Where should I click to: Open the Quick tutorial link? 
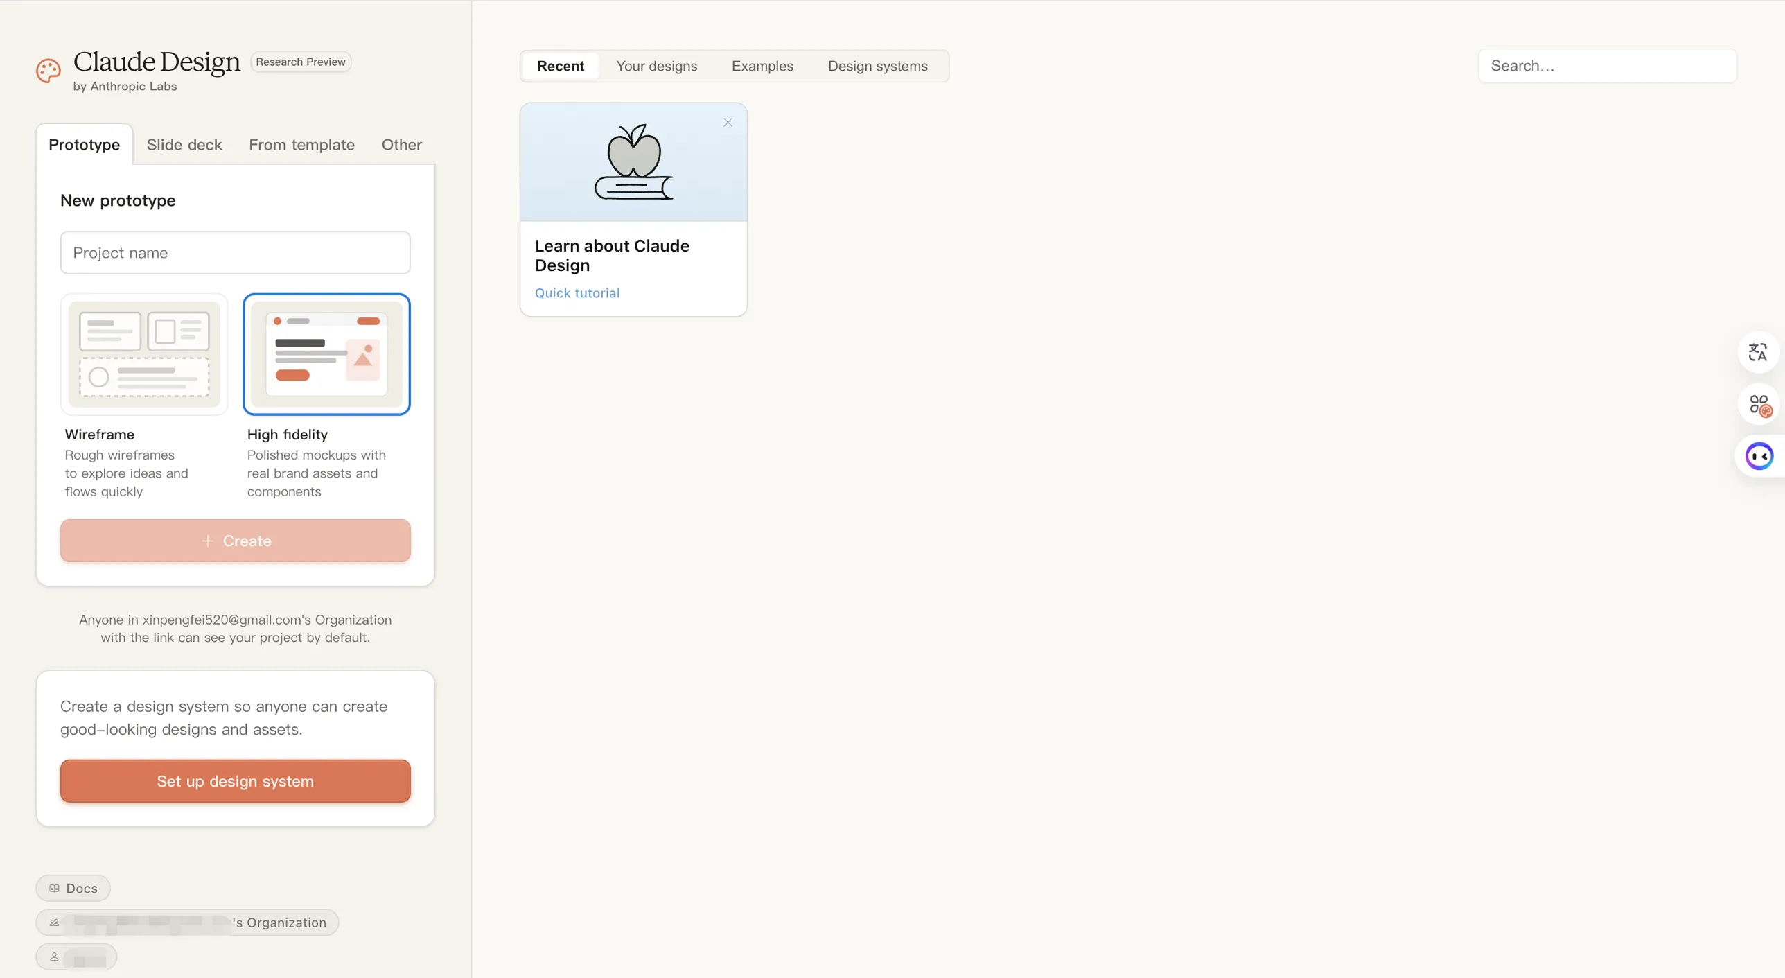click(577, 293)
